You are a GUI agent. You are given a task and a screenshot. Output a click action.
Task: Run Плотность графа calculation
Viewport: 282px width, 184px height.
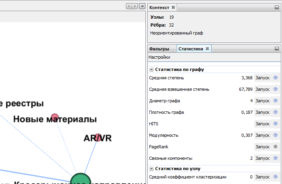tap(263, 112)
